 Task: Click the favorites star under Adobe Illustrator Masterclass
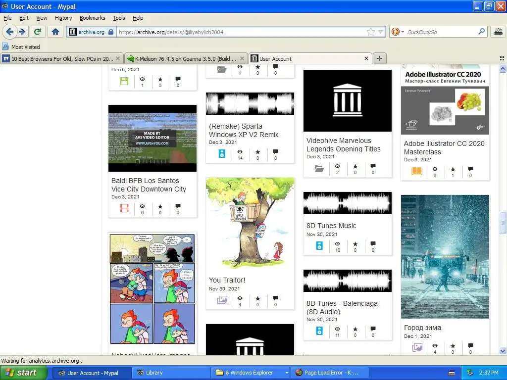[453, 169]
